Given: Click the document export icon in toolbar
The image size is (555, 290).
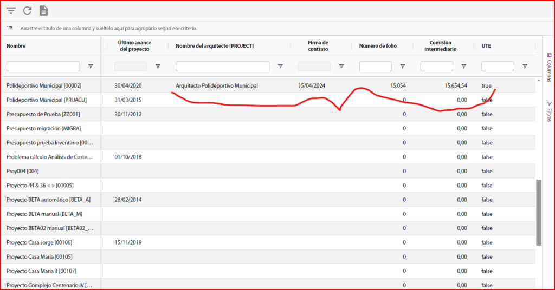Looking at the screenshot, I should tap(43, 11).
